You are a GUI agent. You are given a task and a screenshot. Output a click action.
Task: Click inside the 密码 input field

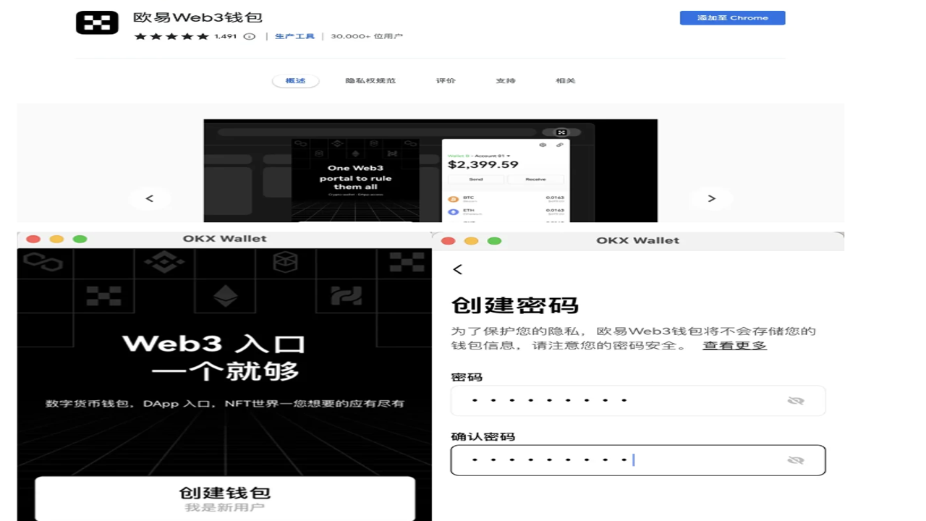tap(638, 401)
